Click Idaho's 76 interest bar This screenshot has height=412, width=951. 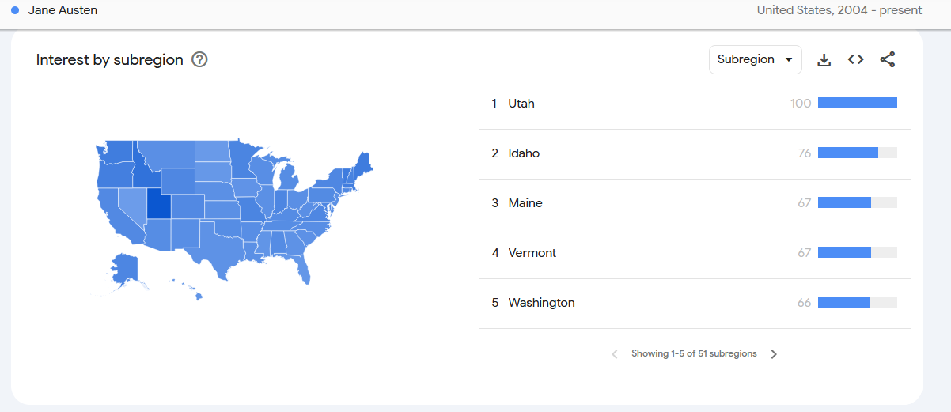pos(848,153)
